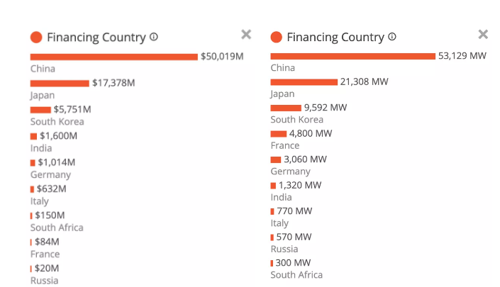The width and height of the screenshot is (500, 287).
Task: Click info icon beside right Financing Country title
Action: click(x=392, y=37)
